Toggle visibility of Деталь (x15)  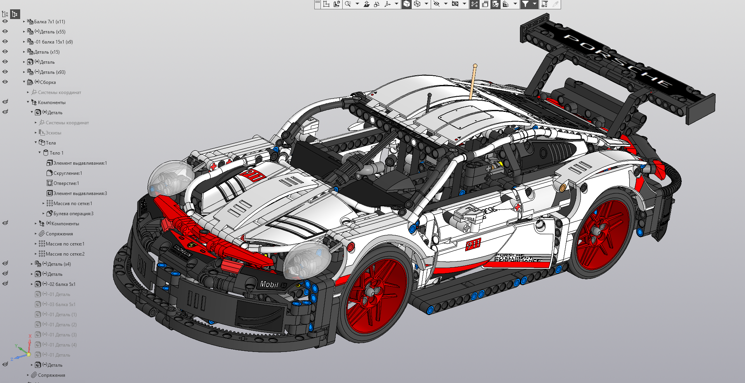coord(5,52)
